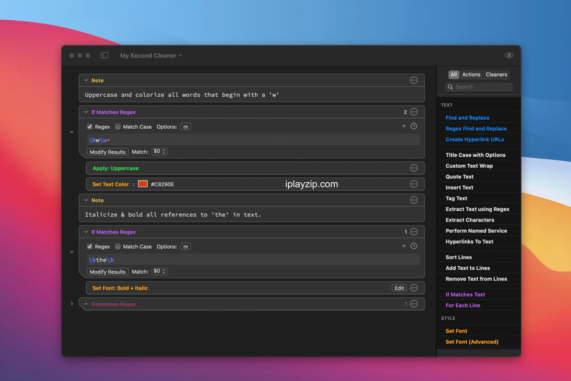
Task: Enable Match Case for the \bw\w+ pattern
Action: coord(118,127)
